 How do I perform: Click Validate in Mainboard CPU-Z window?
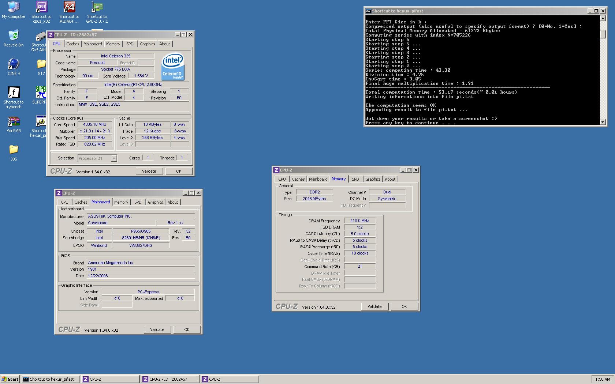click(x=157, y=330)
